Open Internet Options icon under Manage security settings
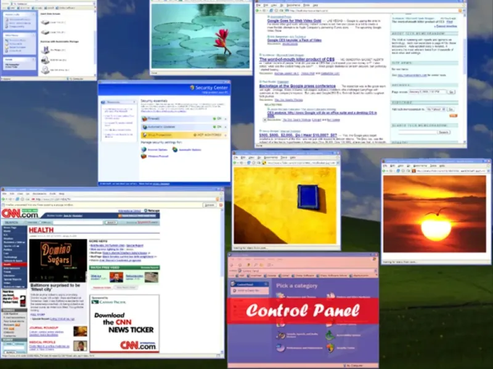Screen dimensions: 493x369 pos(144,149)
